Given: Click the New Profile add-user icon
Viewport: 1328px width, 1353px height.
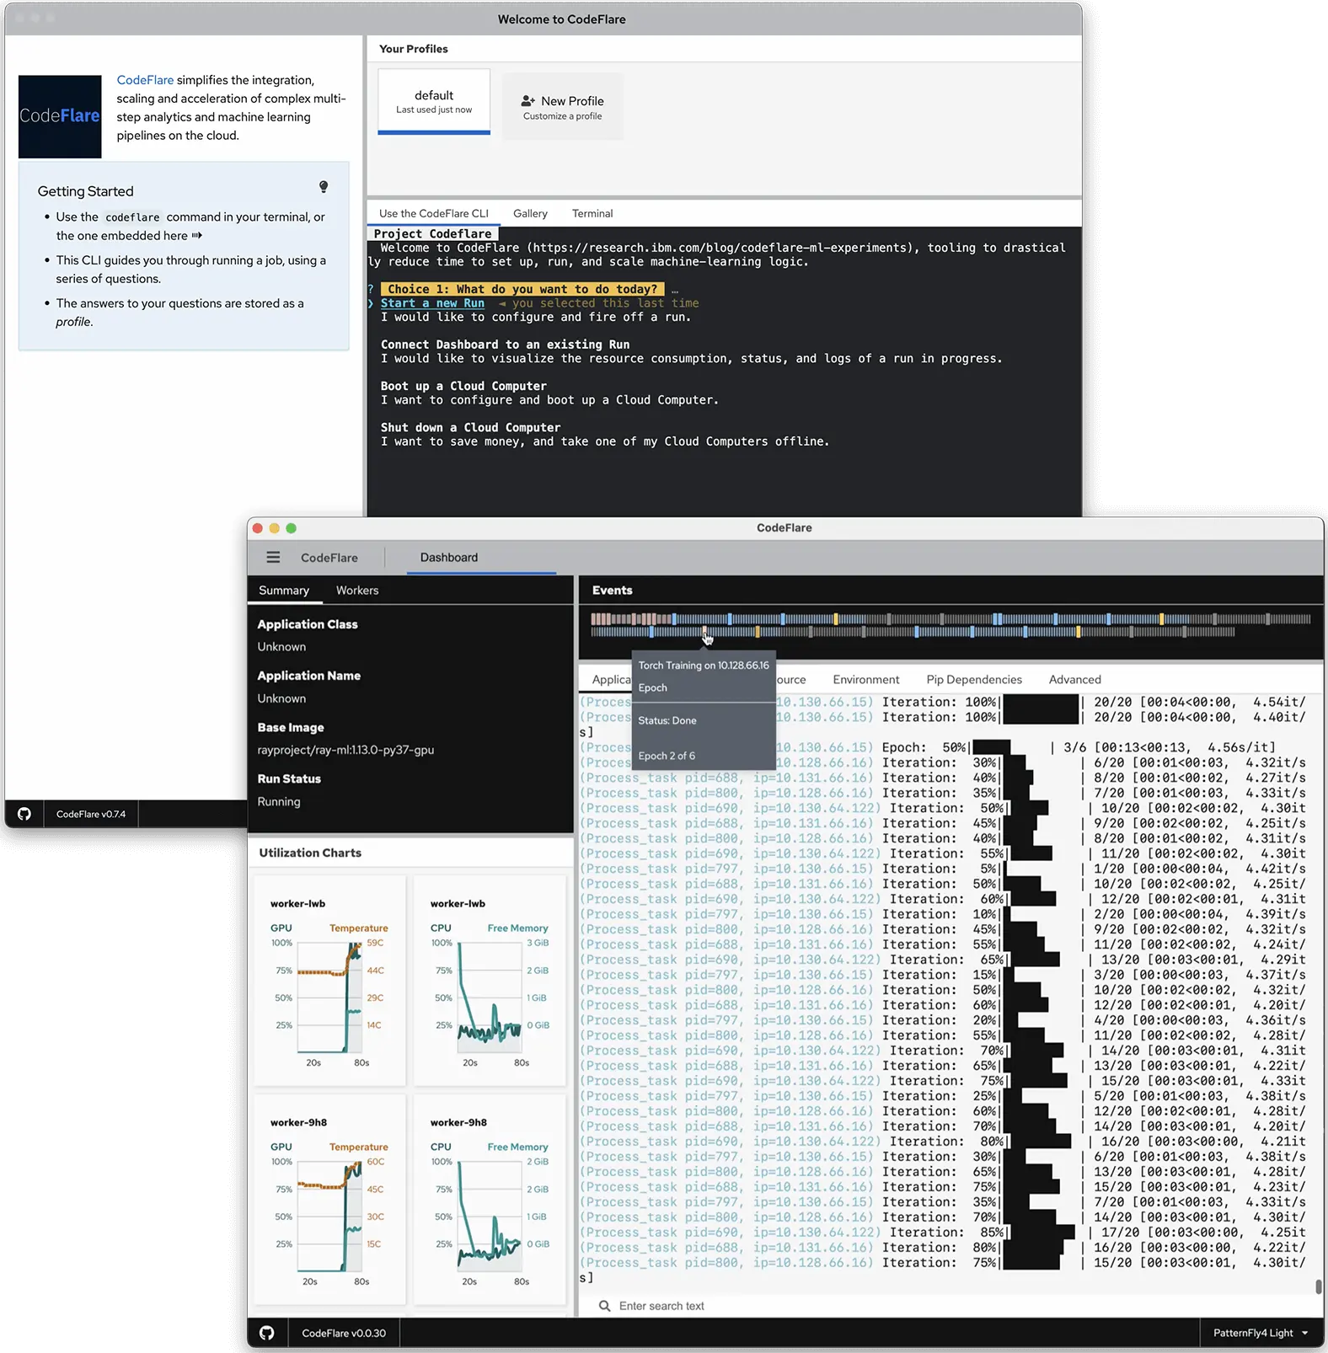Looking at the screenshot, I should coord(528,101).
